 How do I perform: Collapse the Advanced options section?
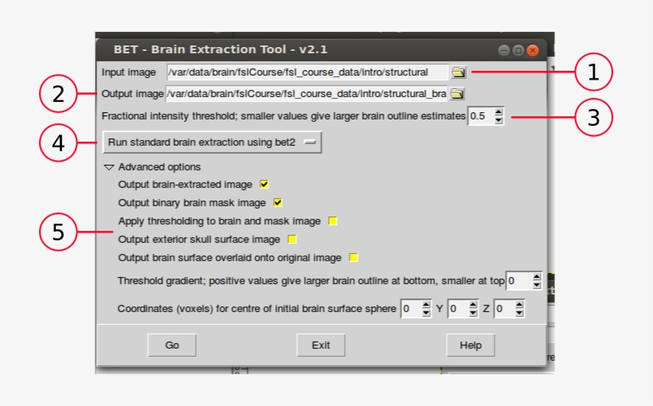[x=109, y=167]
